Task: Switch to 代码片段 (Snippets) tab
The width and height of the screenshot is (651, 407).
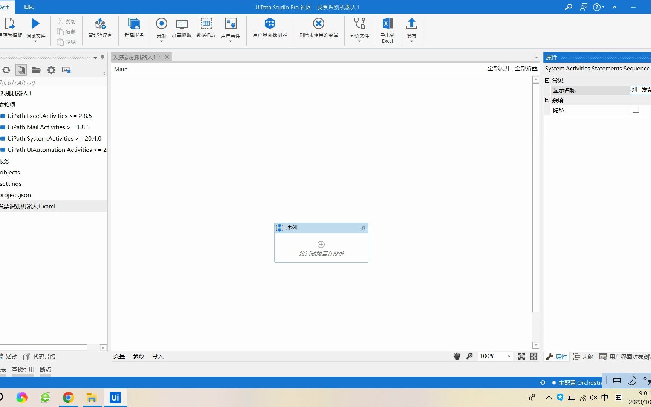Action: pyautogui.click(x=40, y=357)
